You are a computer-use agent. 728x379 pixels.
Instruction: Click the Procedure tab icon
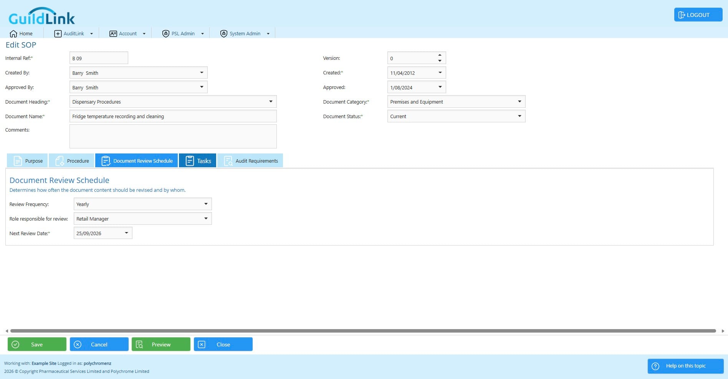pos(60,161)
